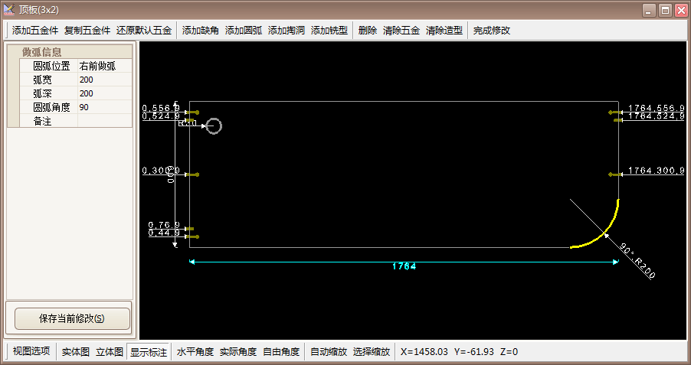Click the cyan 1764 dimension label
Viewport: 691px width, 365px height.
(404, 266)
